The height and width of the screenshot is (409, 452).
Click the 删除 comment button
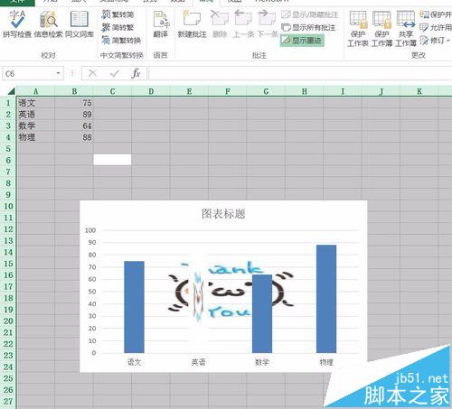tap(220, 24)
